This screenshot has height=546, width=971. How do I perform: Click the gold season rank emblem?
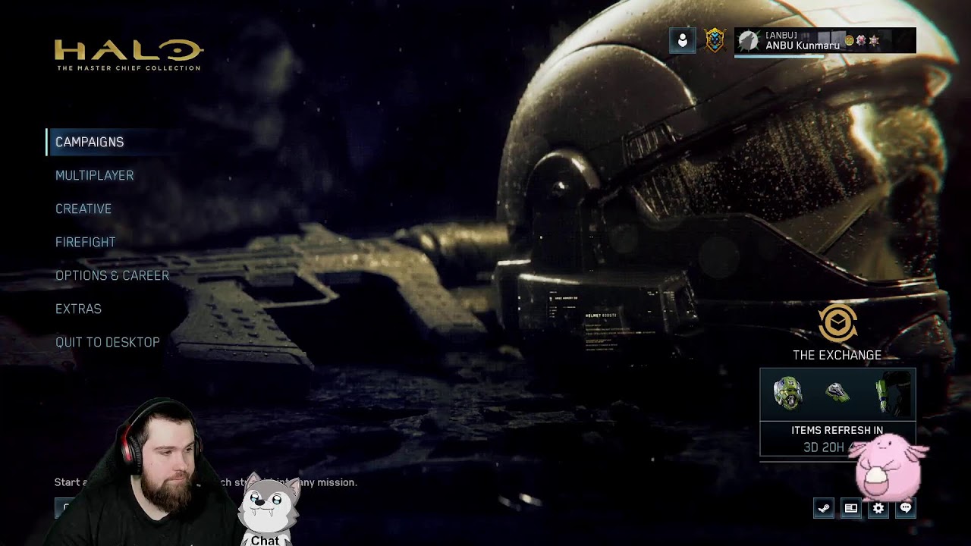tap(715, 41)
